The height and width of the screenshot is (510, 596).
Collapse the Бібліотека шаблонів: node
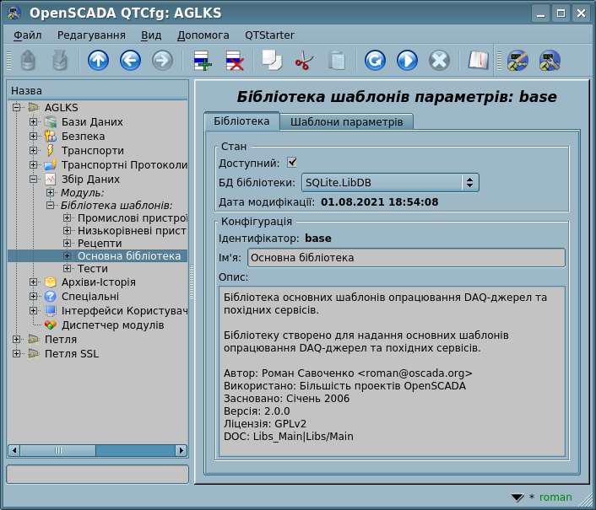coord(50,206)
